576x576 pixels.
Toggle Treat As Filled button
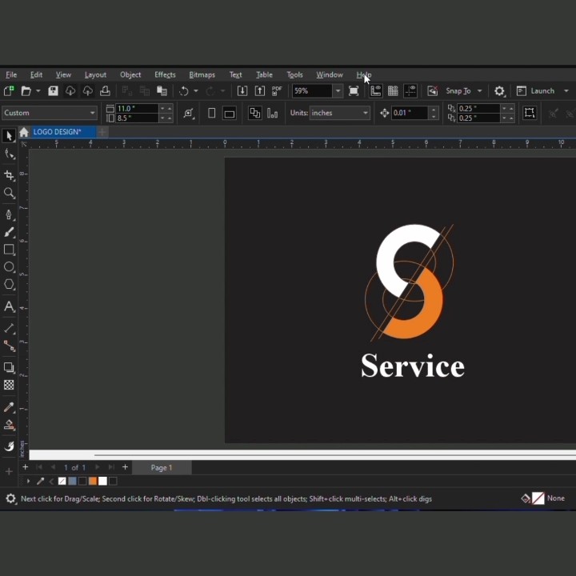click(x=530, y=113)
